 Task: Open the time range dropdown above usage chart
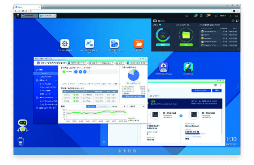click(x=137, y=106)
